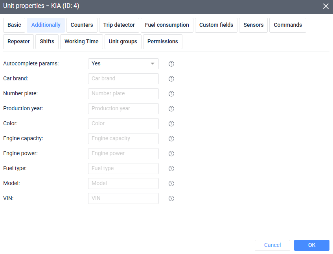The height and width of the screenshot is (254, 333).
Task: Click into the VIN text field
Action: pyautogui.click(x=123, y=198)
